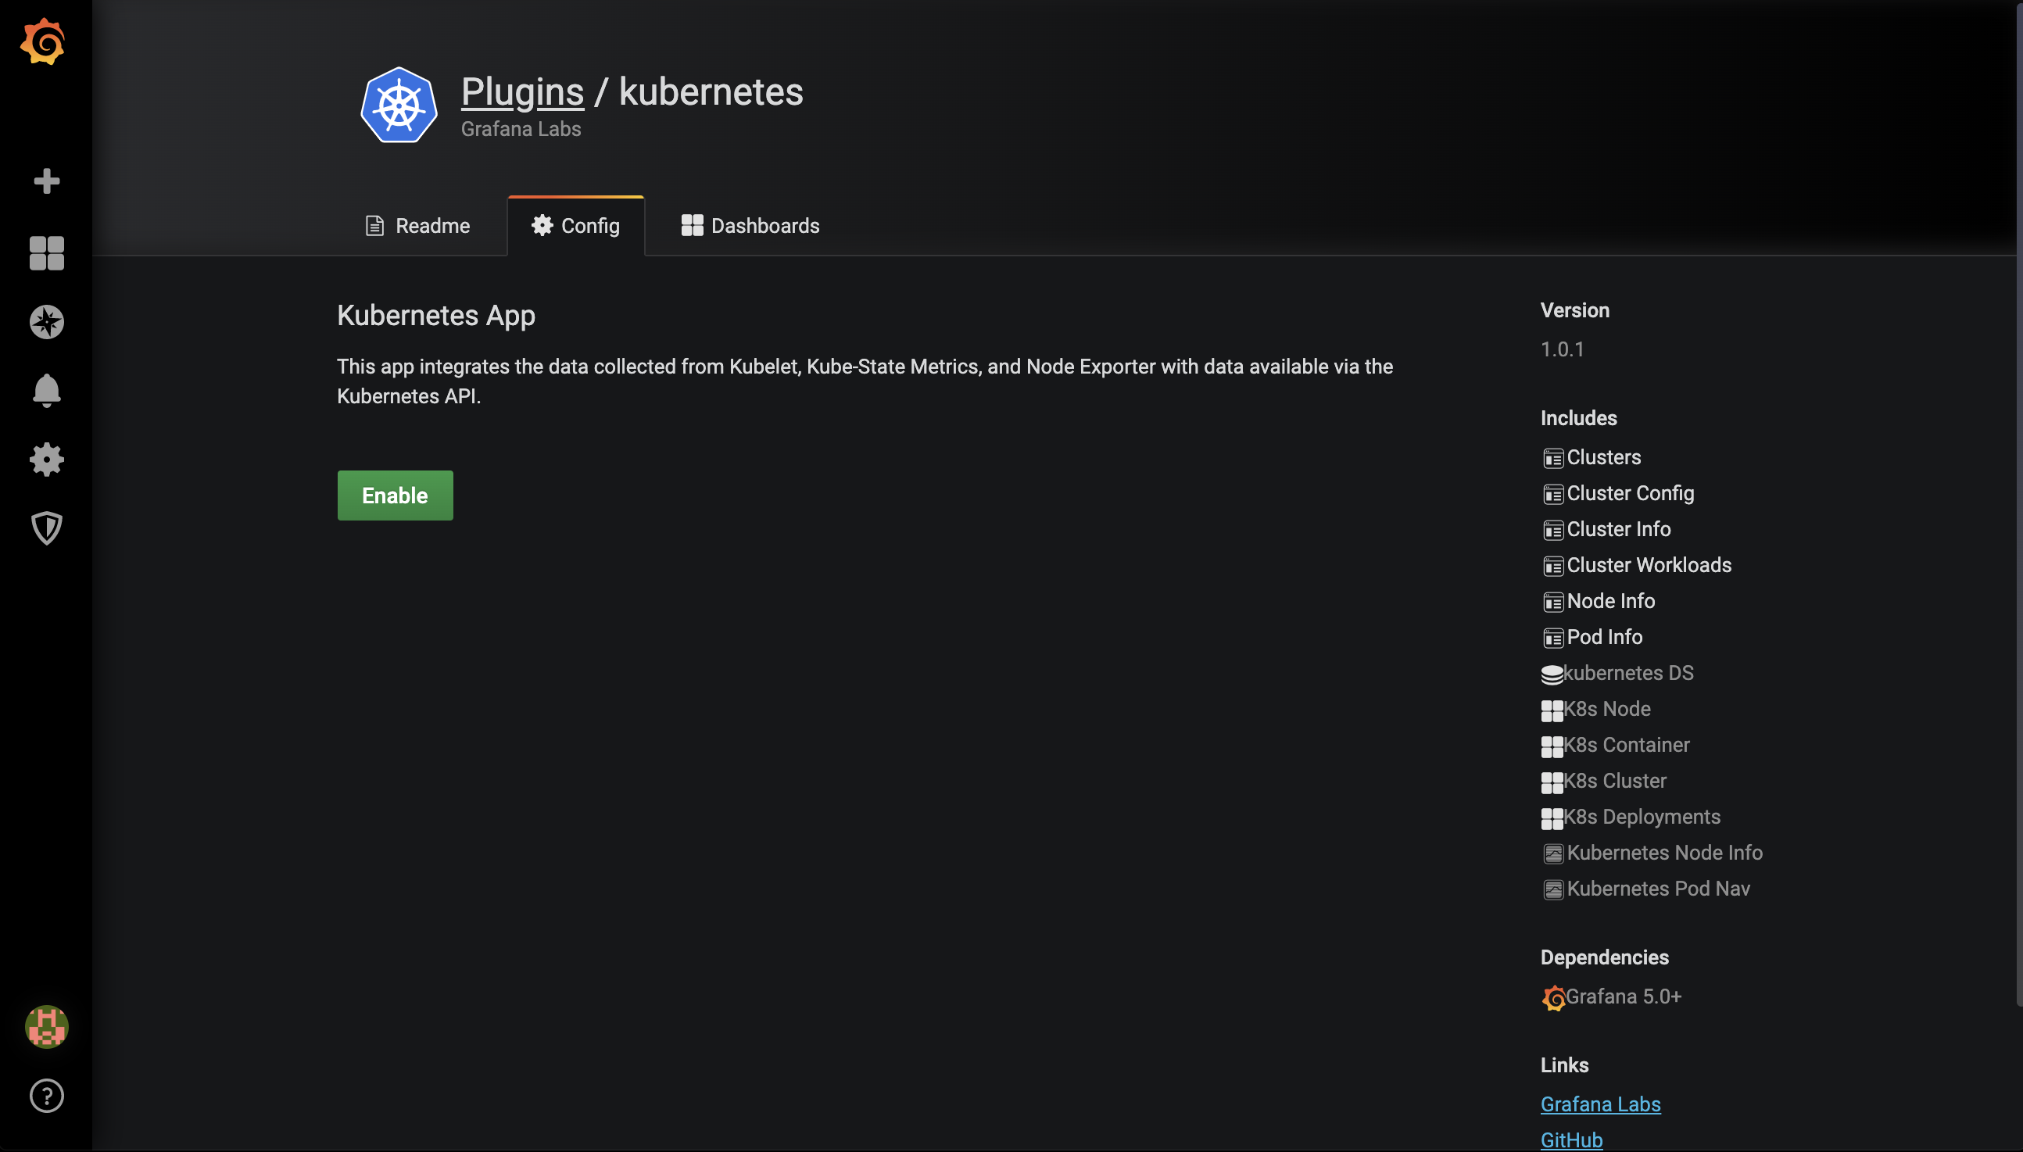Open the Help question mark icon
This screenshot has width=2023, height=1152.
point(47,1096)
